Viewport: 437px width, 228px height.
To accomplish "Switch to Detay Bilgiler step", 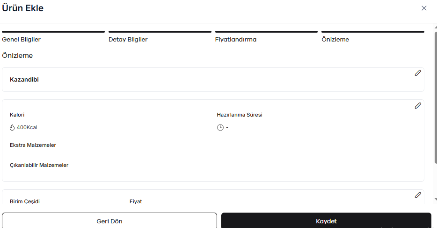I will pyautogui.click(x=160, y=37).
